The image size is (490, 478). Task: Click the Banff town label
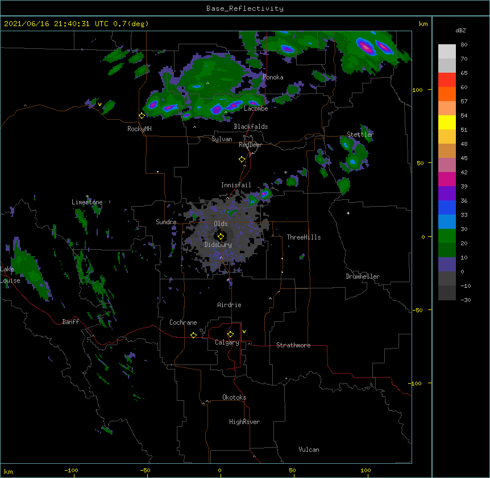point(70,322)
